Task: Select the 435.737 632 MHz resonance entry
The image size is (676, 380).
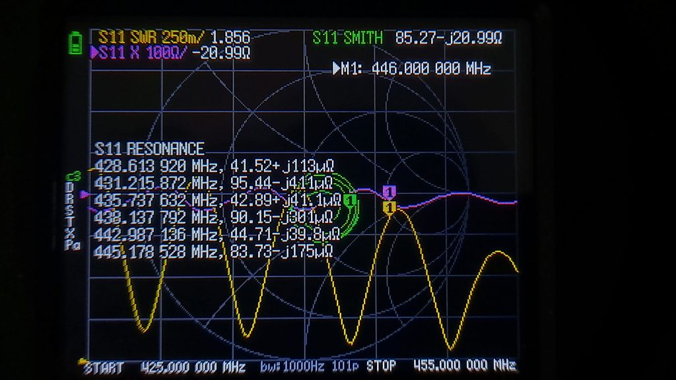Action: click(216, 200)
